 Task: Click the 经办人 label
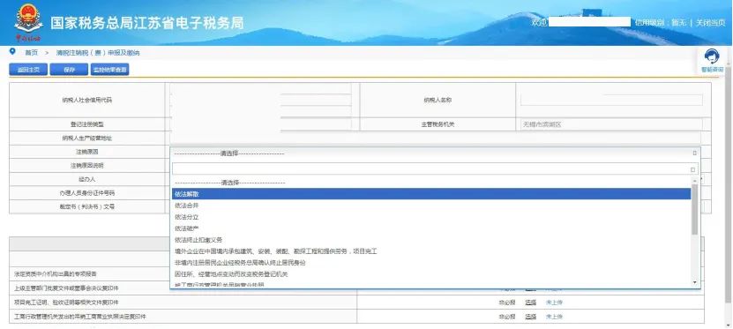tap(87, 179)
